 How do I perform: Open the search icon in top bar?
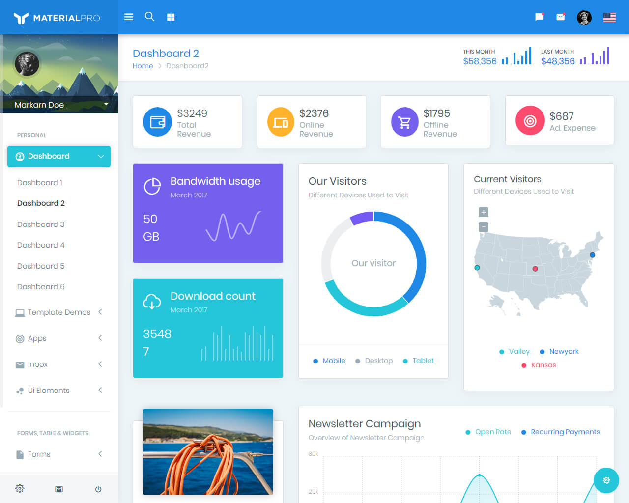pyautogui.click(x=149, y=17)
